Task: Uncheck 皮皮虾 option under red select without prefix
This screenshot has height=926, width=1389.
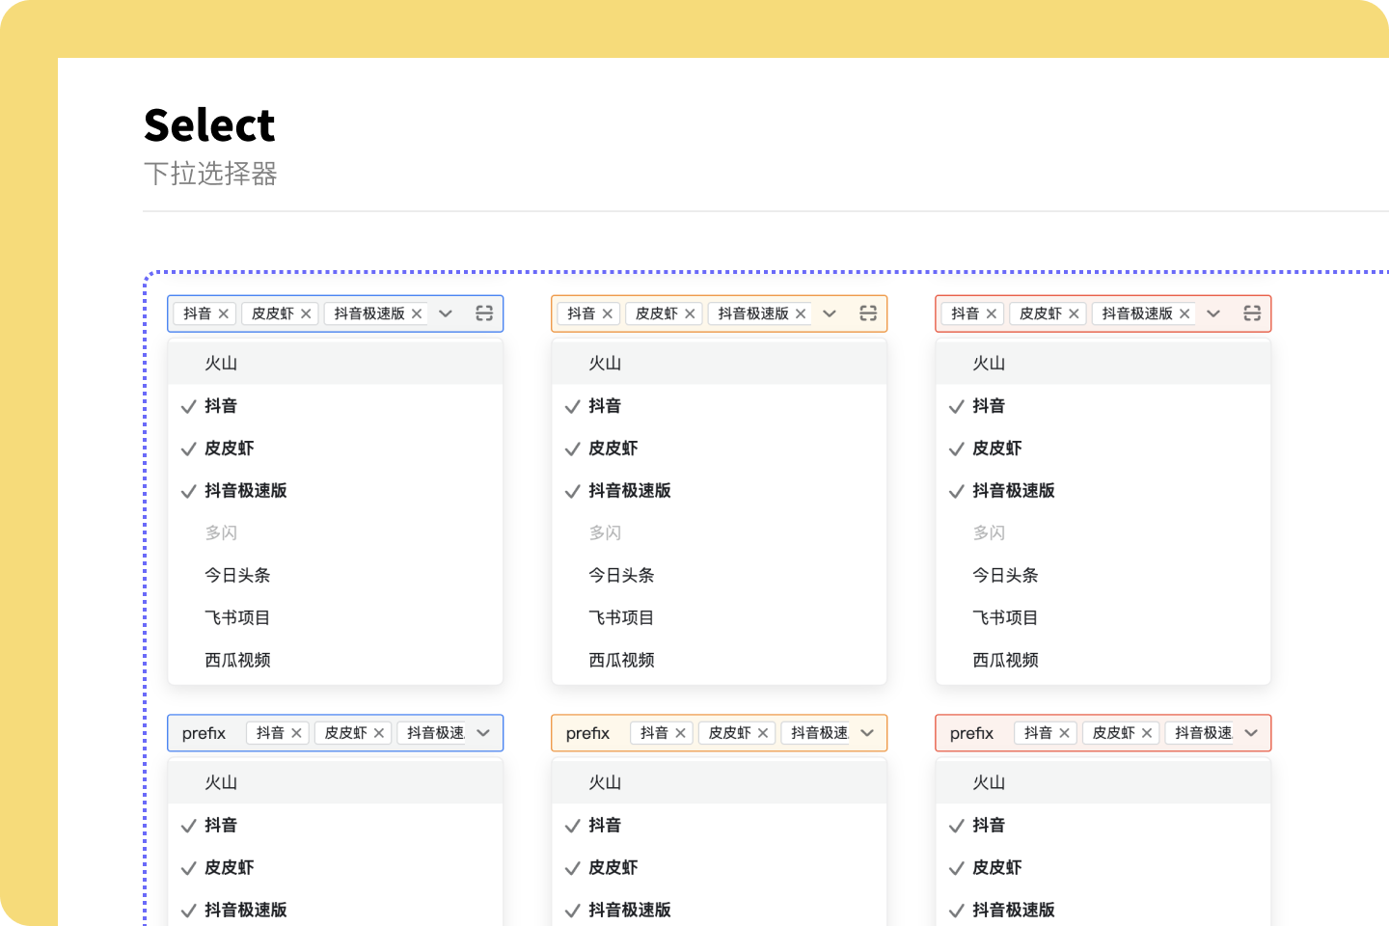Action: (x=1103, y=449)
